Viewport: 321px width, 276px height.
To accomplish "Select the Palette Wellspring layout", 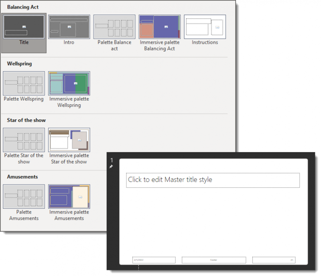I will point(24,83).
